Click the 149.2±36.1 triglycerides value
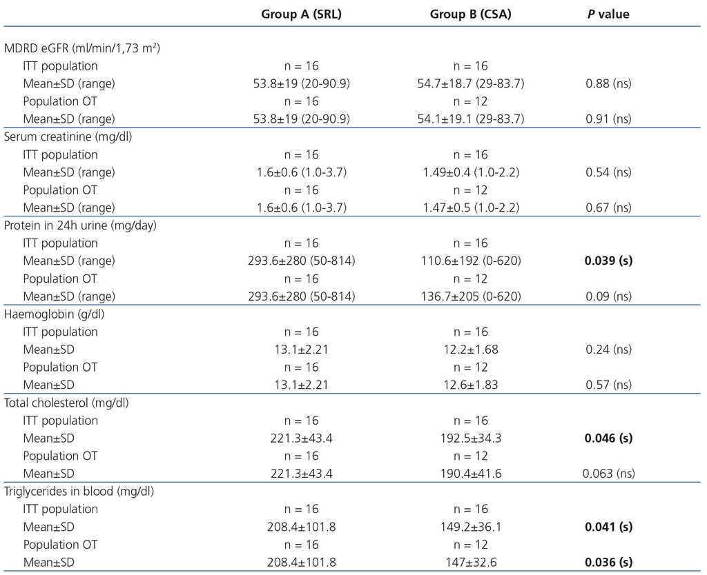Viewport: 707px width, 575px height. pos(470,527)
